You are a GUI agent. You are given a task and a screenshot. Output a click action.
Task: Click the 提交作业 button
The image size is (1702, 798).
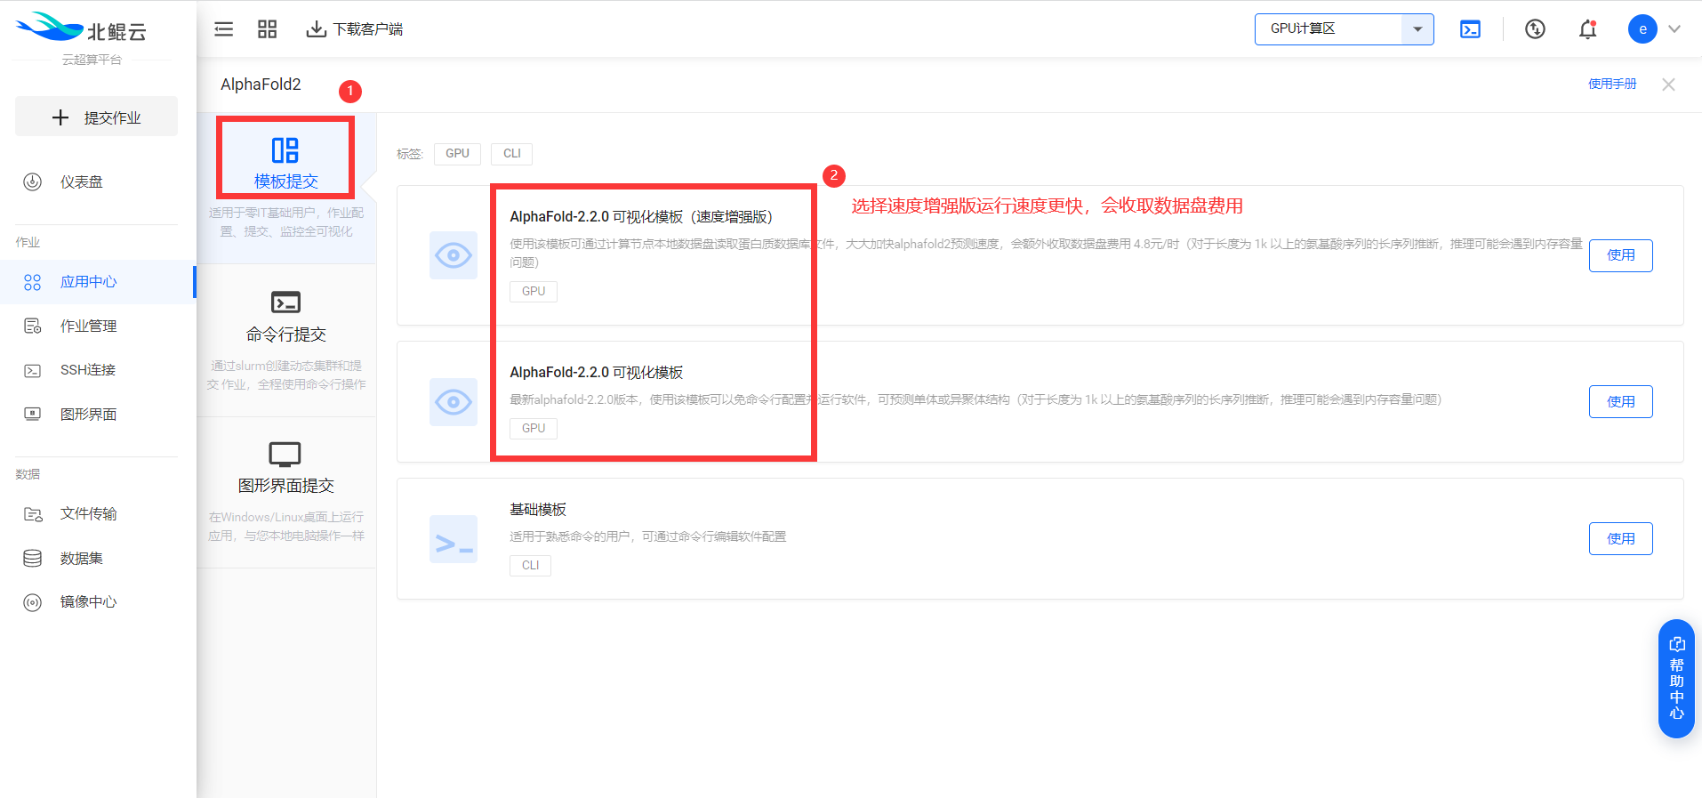96,117
